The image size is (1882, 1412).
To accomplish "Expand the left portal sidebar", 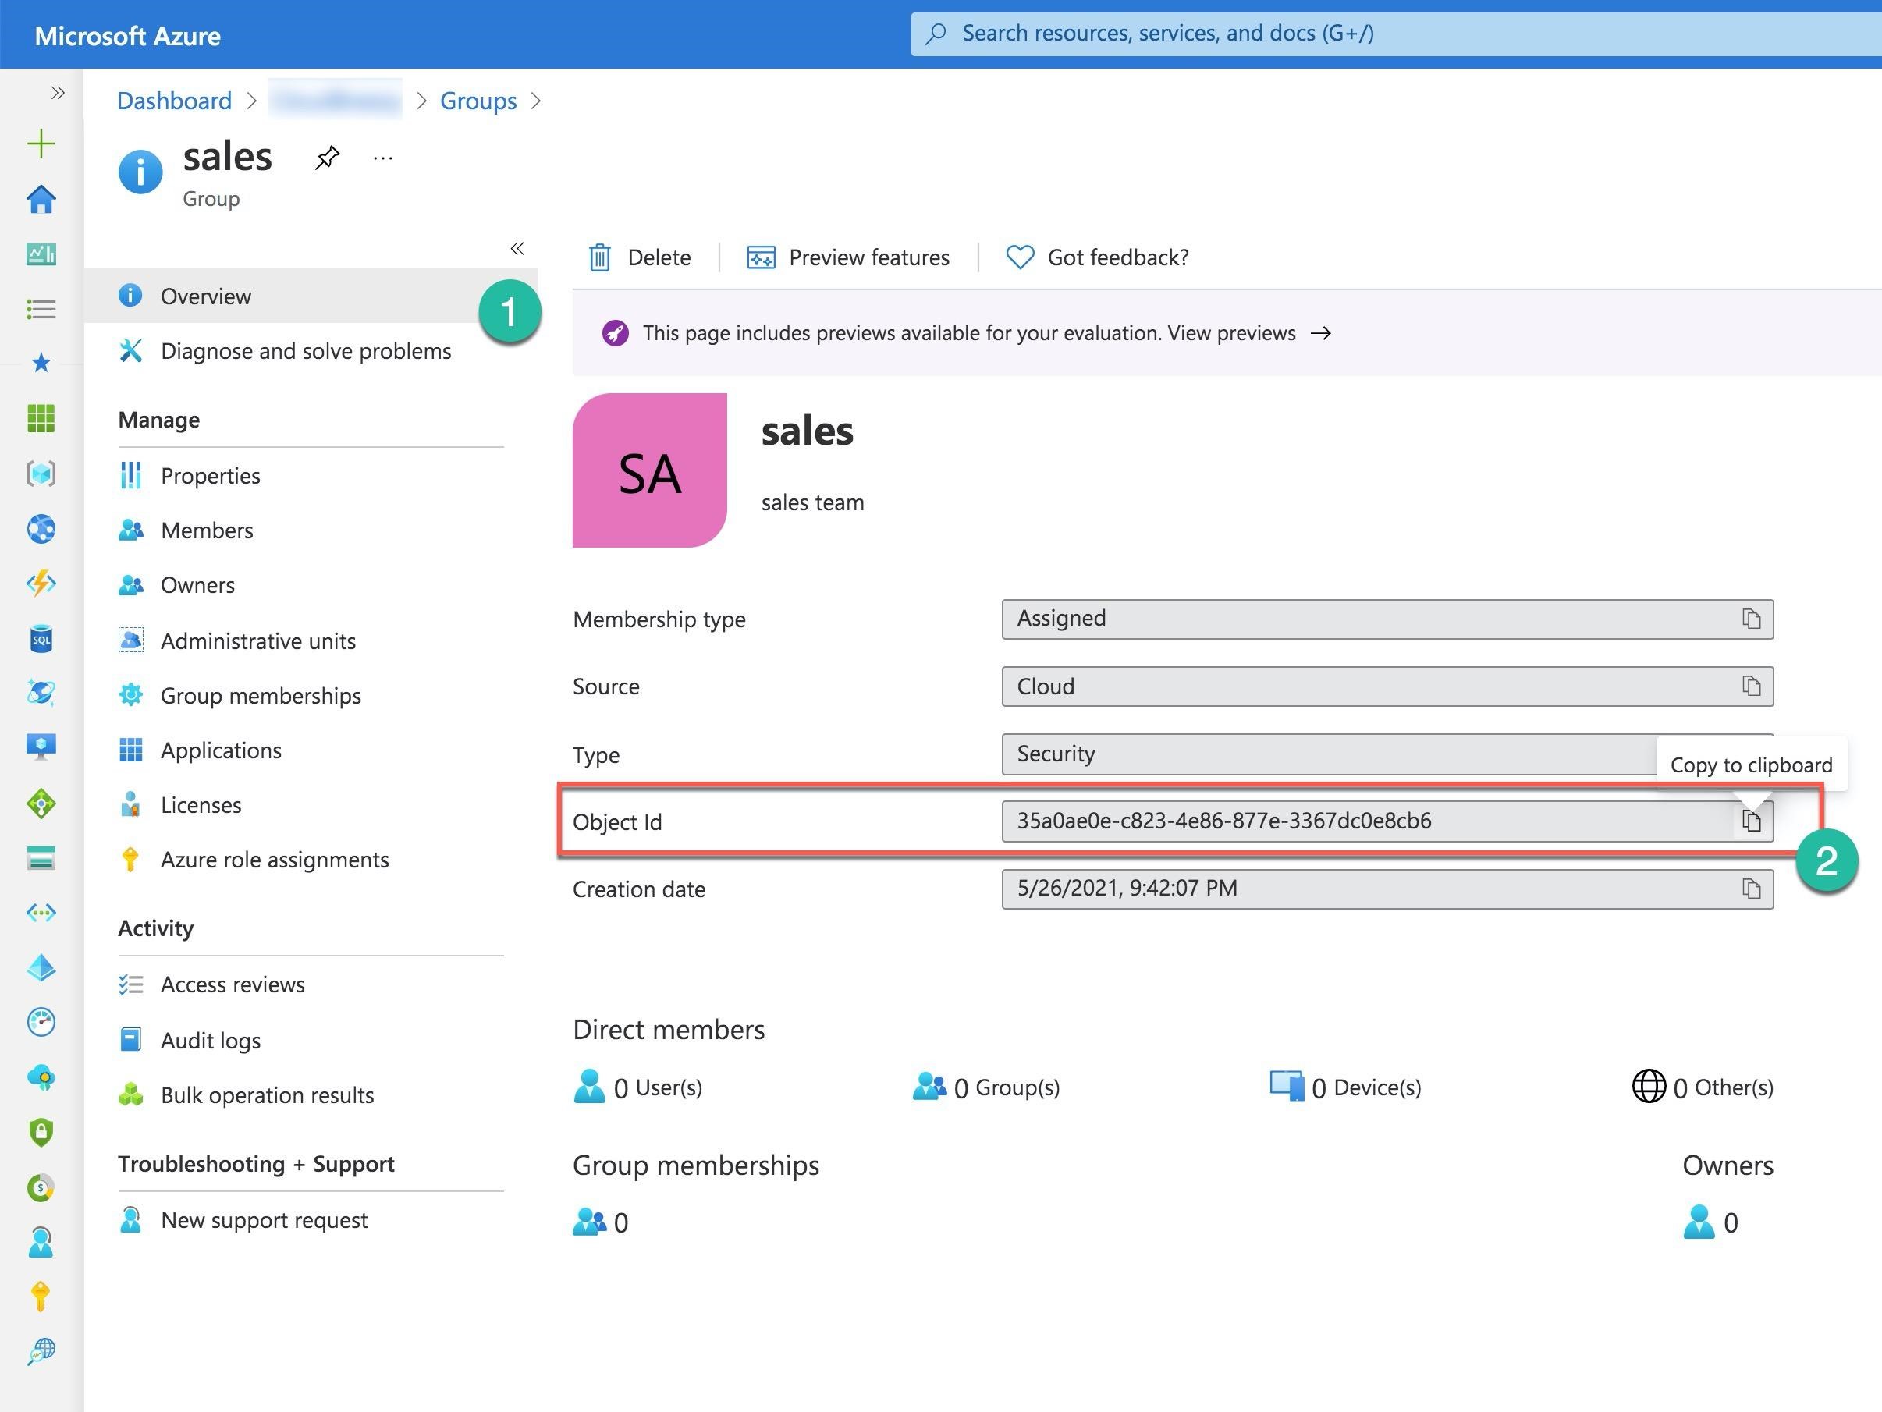I will 57,93.
